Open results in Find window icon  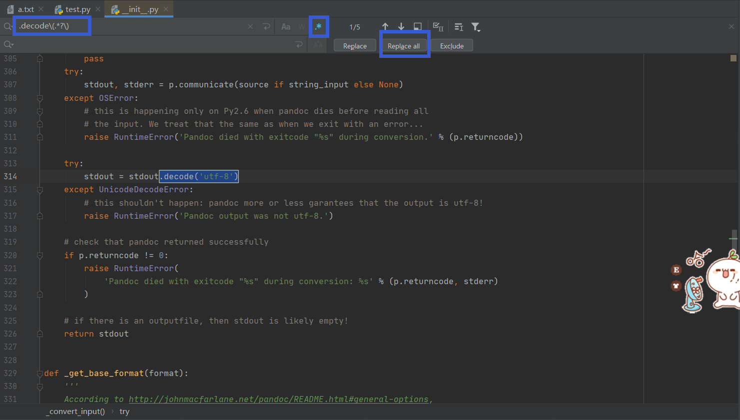click(x=418, y=26)
